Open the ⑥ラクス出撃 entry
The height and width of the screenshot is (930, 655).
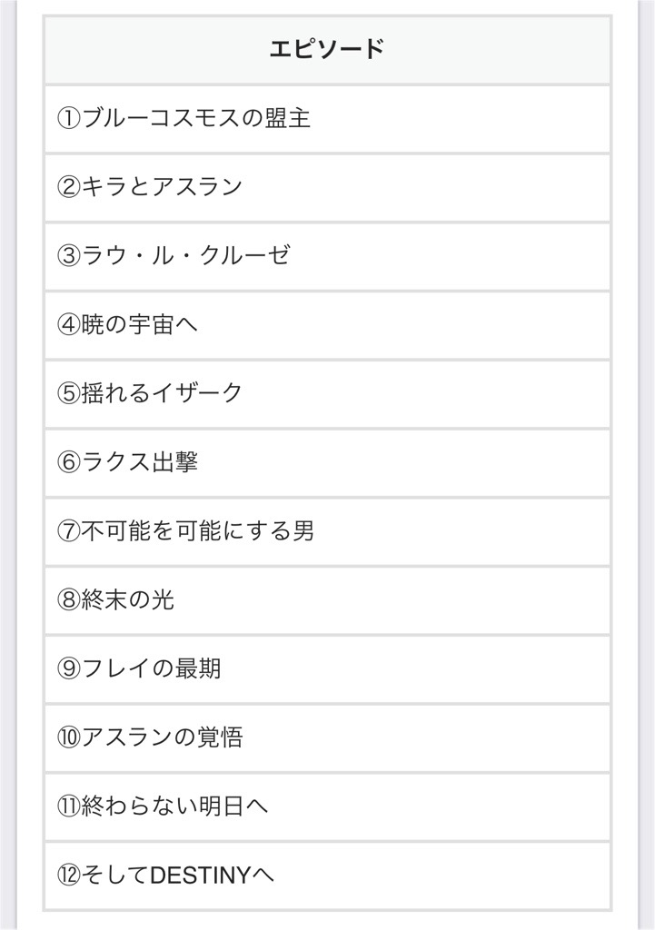pos(327,462)
